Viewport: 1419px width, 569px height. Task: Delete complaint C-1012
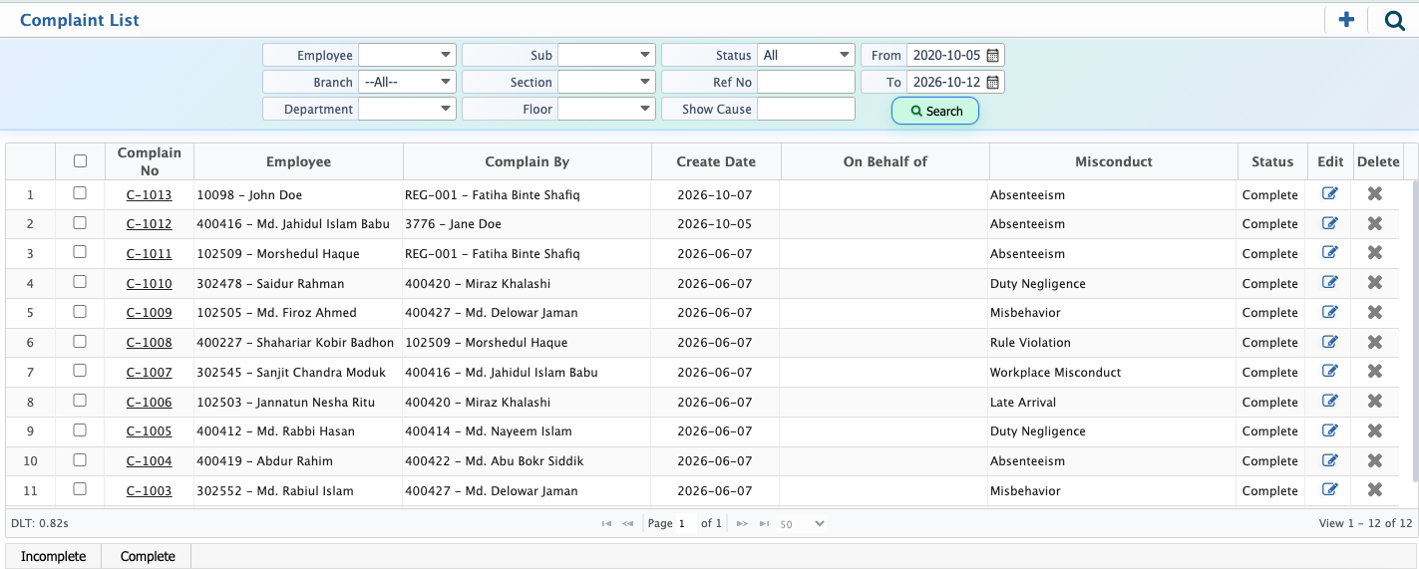point(1374,223)
